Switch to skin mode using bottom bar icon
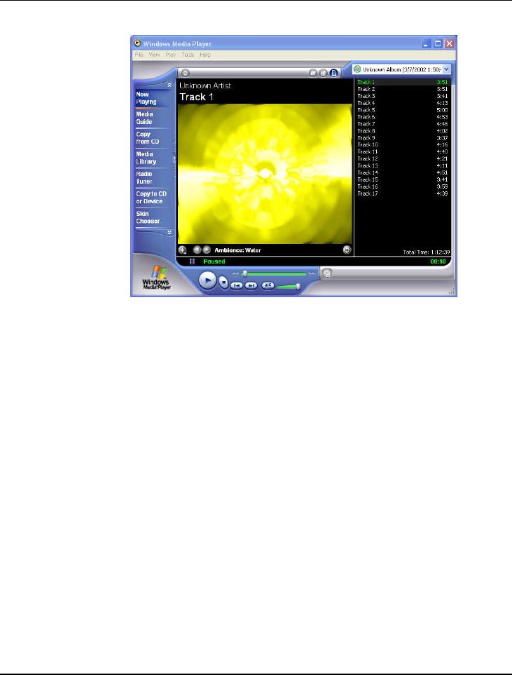Viewport: 512px width, 675px height. (x=327, y=273)
